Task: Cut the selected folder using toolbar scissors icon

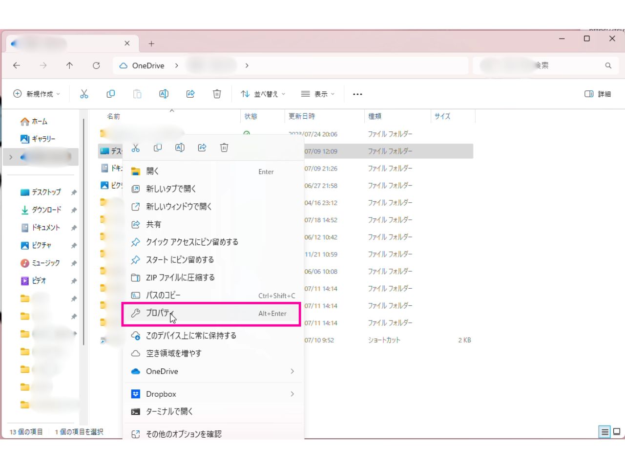Action: (x=83, y=93)
